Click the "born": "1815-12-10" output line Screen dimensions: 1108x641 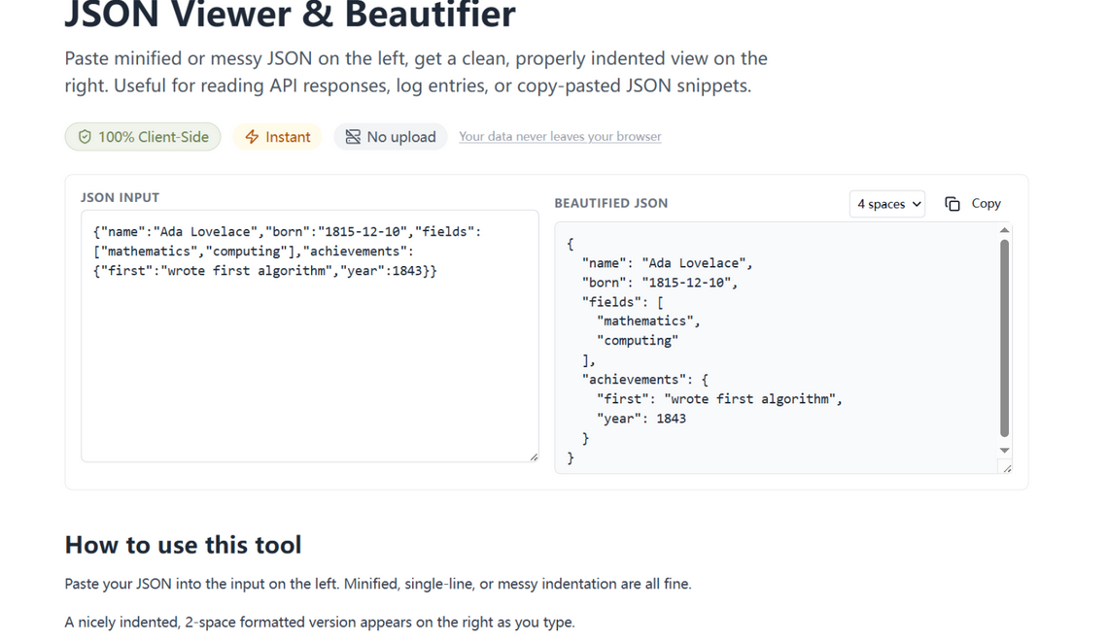(x=659, y=283)
